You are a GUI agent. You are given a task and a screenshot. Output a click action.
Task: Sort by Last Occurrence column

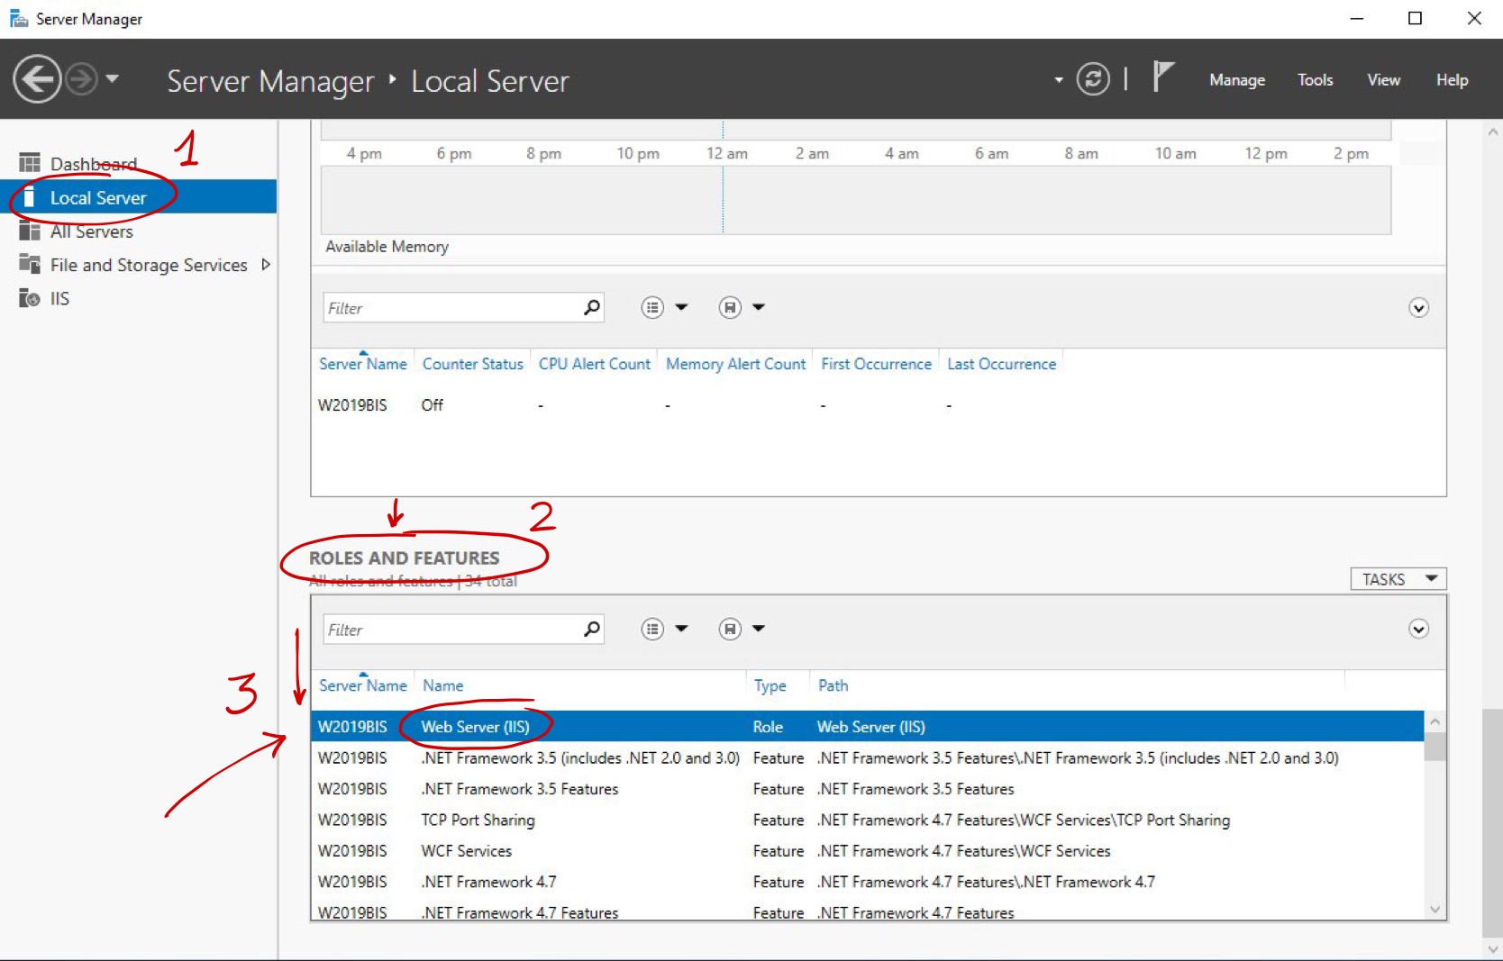pyautogui.click(x=1002, y=364)
